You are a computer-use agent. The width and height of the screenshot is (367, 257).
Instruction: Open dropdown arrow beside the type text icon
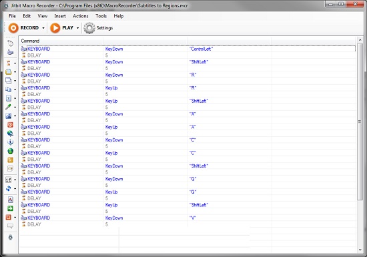click(x=15, y=98)
